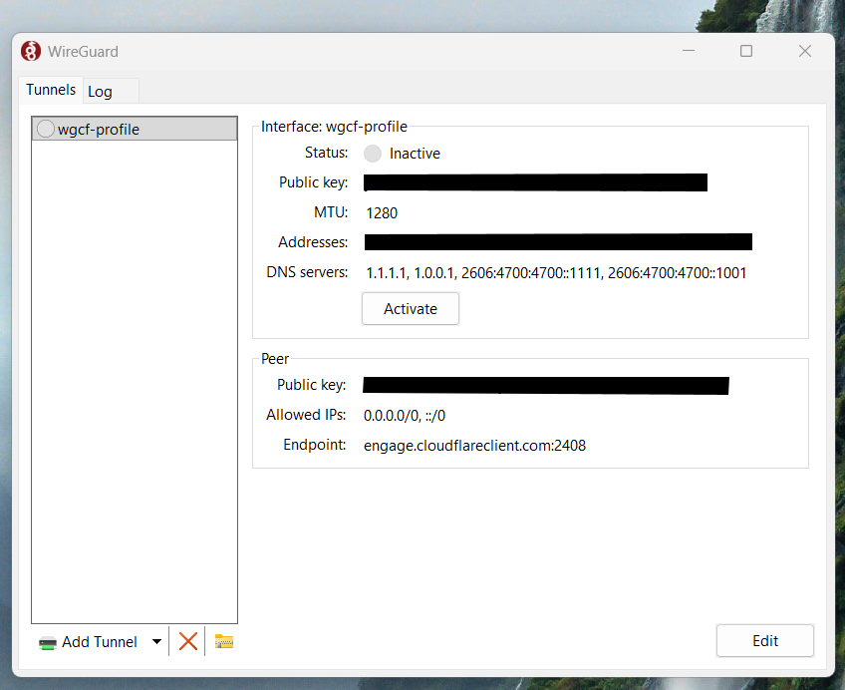Click the Allowed IPs value 0.0.0.0/0, ::/0

(x=405, y=416)
